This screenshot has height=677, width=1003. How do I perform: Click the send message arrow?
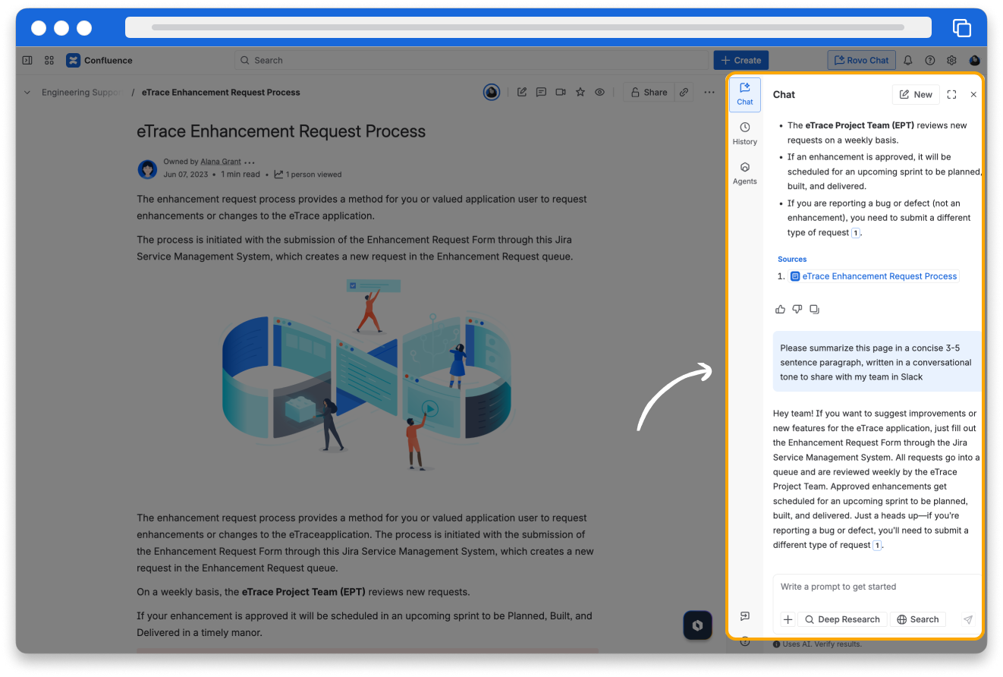pos(968,619)
